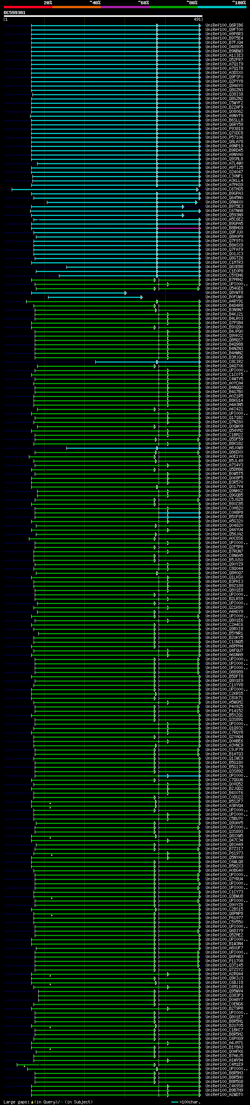
Task: Select the UniRef100_B3N9N7 label
Action: (224, 310)
